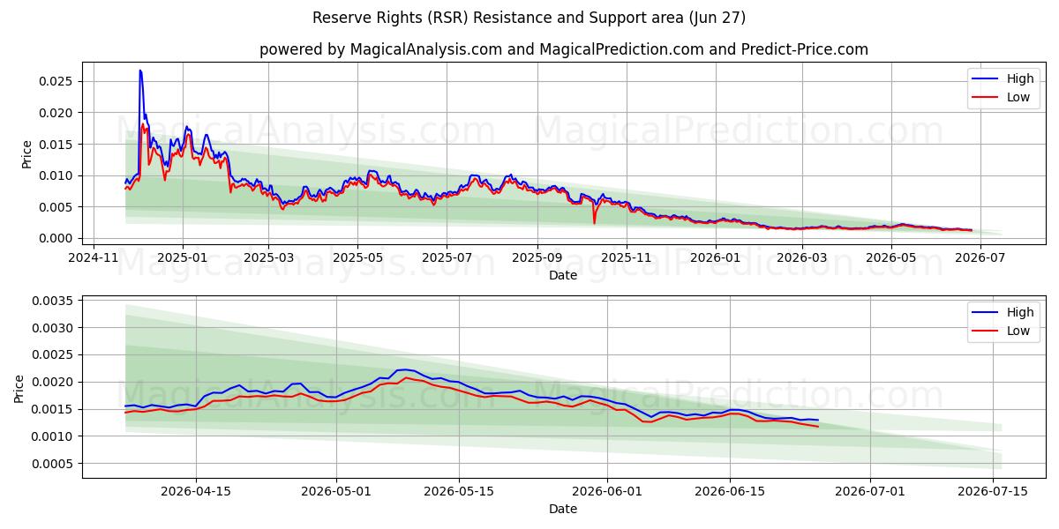Click the '0.0005' y-axis tick in bottom chart
Image resolution: width=1059 pixels, height=529 pixels.
click(x=54, y=464)
